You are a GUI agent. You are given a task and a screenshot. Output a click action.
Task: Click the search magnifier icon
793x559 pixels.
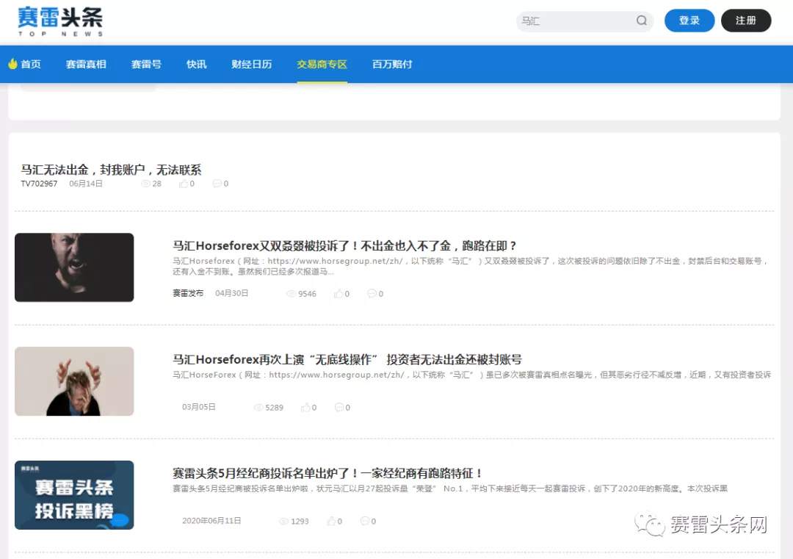pyautogui.click(x=640, y=21)
